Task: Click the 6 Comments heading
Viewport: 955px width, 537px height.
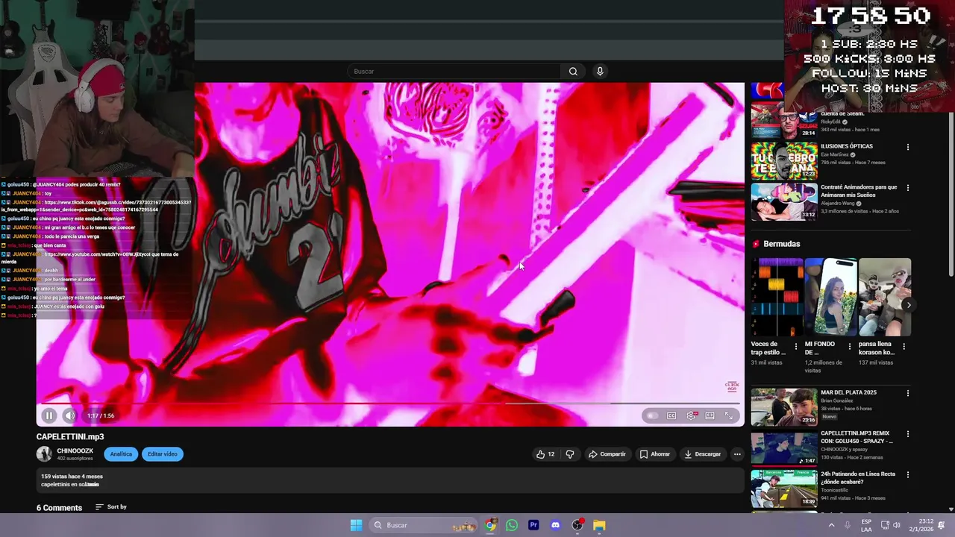Action: tap(59, 508)
